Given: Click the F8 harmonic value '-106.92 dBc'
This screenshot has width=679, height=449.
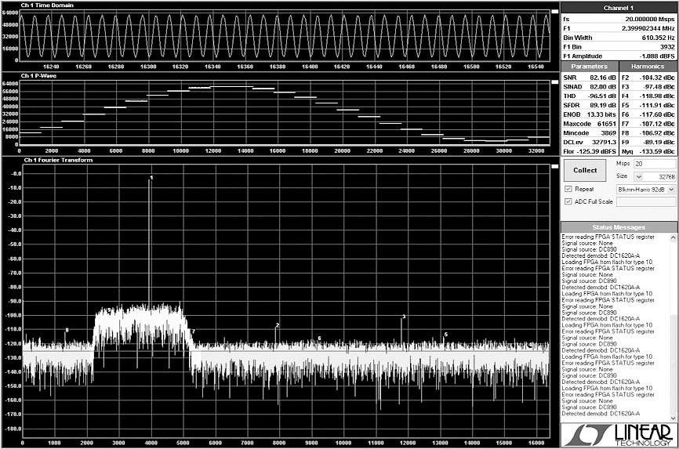Looking at the screenshot, I should [657, 133].
